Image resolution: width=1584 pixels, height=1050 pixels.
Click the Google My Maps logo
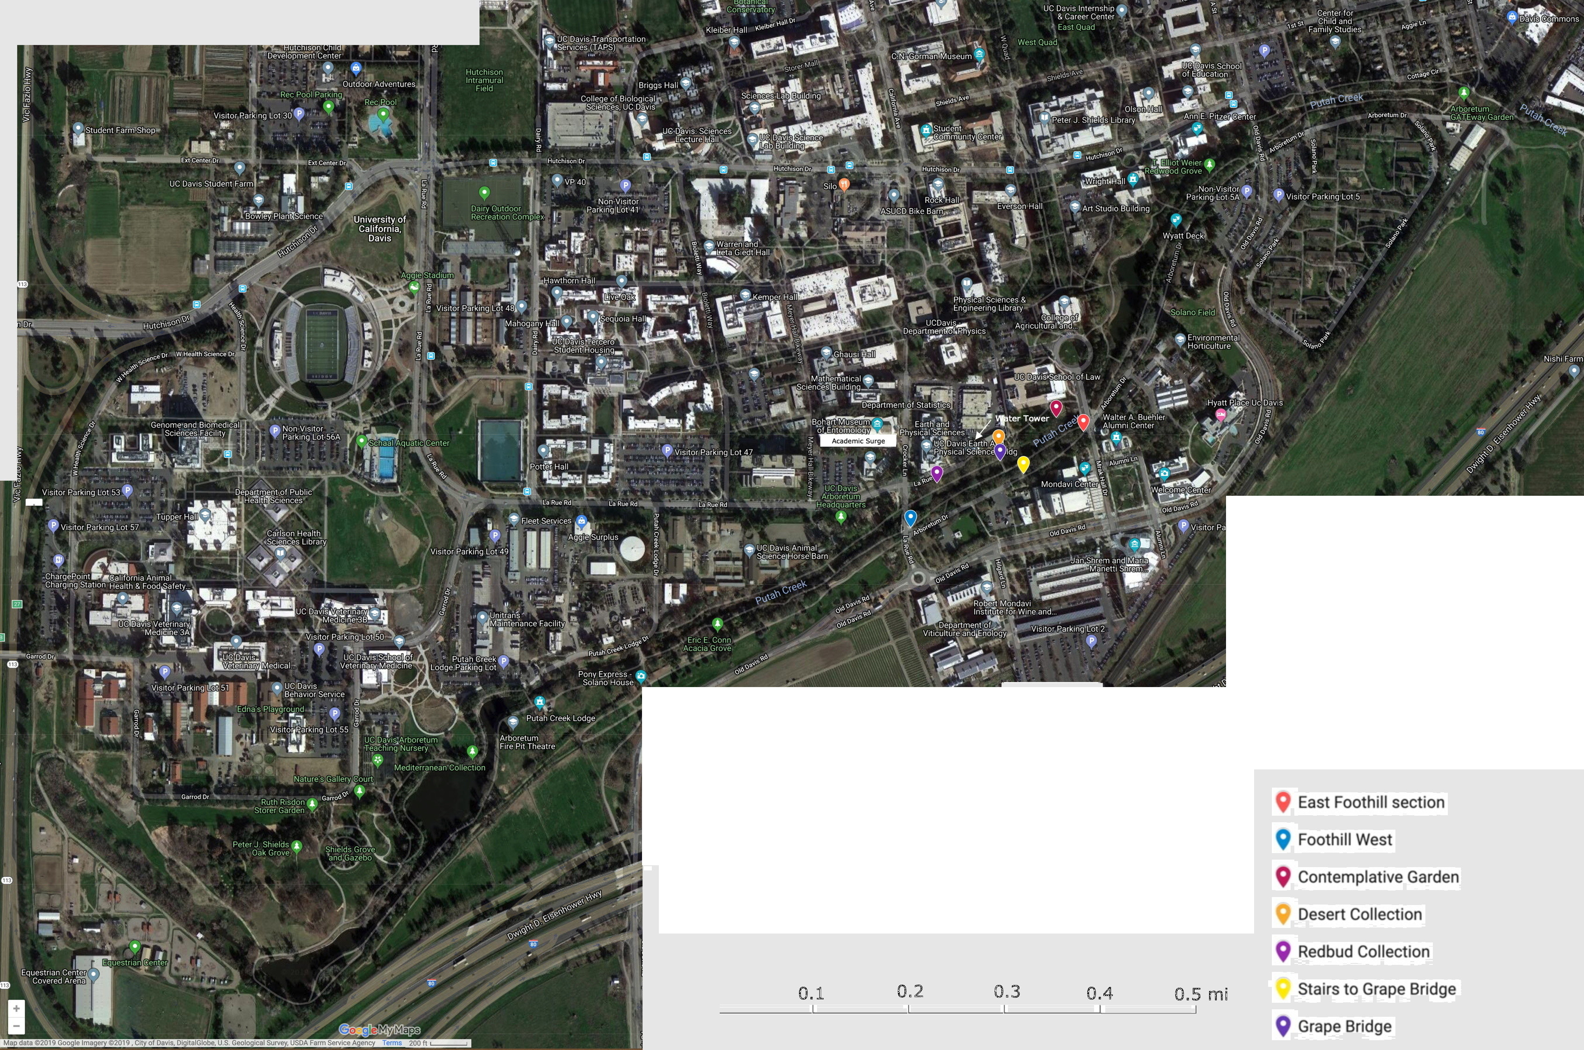pyautogui.click(x=379, y=1029)
